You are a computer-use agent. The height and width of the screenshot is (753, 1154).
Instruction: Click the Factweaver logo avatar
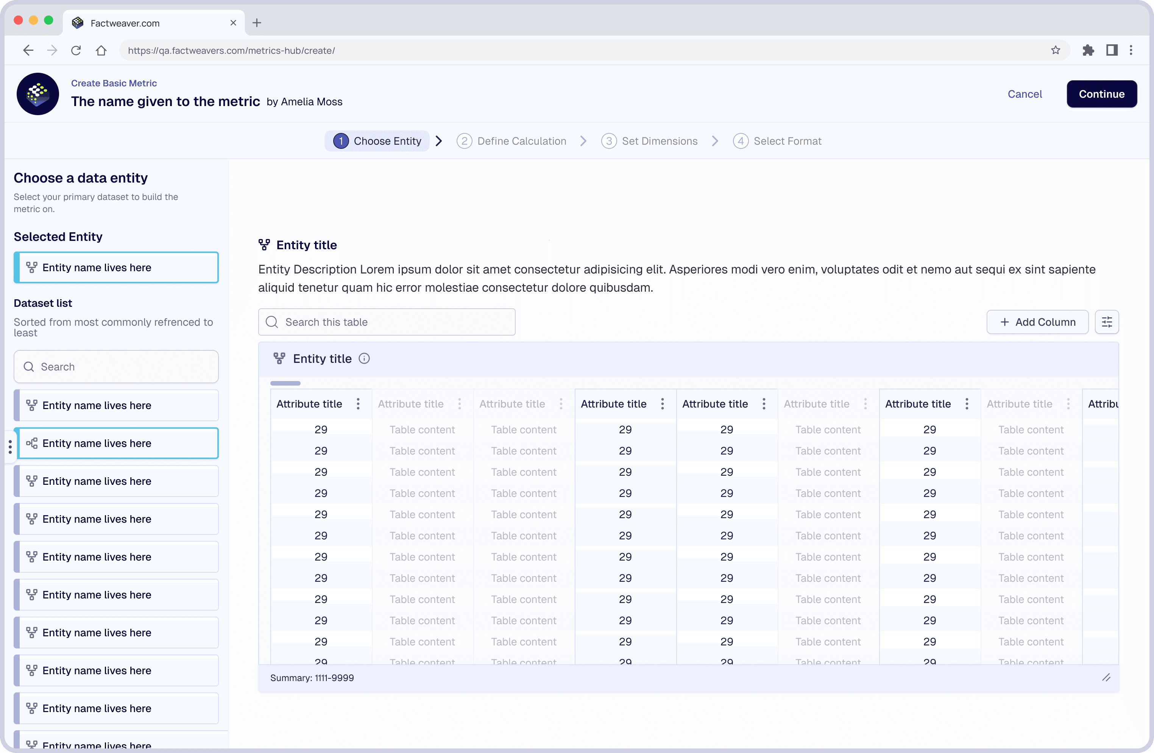(38, 94)
